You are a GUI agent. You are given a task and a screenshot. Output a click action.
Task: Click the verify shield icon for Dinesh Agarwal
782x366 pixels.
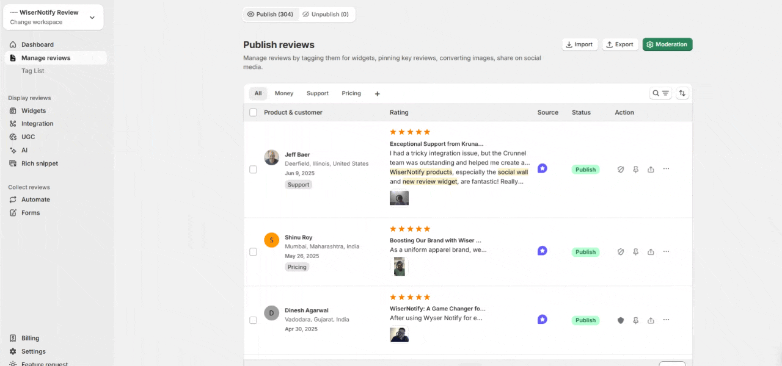621,320
